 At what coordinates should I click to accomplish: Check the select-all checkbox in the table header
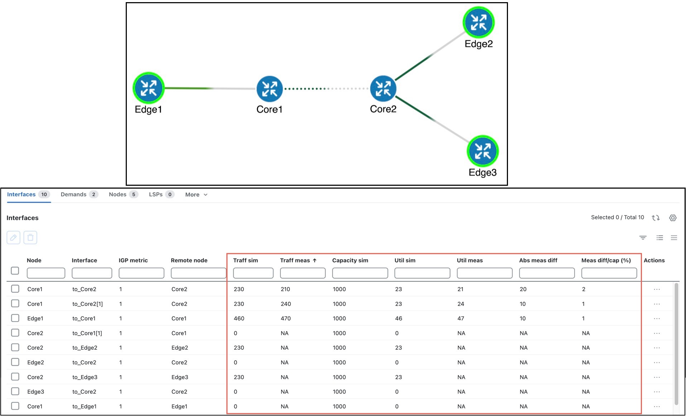click(15, 271)
